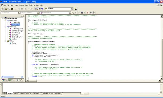Image resolution: width=163 pixels, height=98 pixels.
Task: Open the Undo history dropdown arrow
Action: [28, 9]
